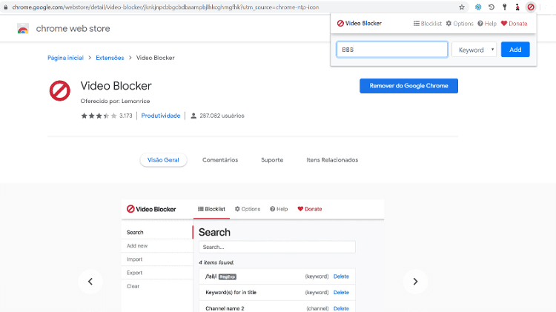Open Blocklist in the Video Blocker popup
Screen dimensions: 556x312
(x=428, y=24)
